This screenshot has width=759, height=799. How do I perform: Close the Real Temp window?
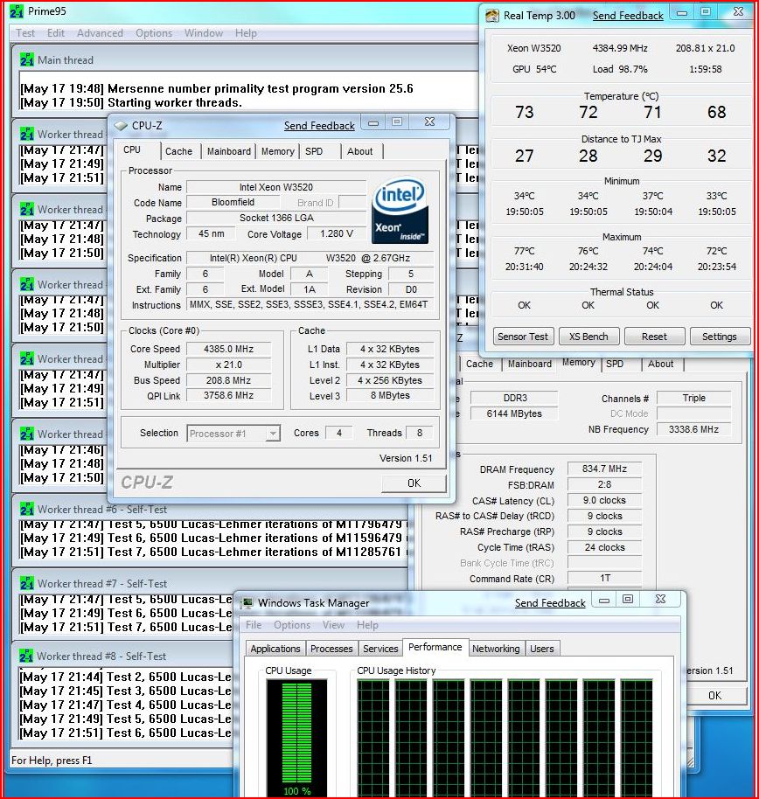[738, 12]
